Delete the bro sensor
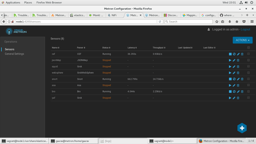Screen dimensions: 256x144 (242, 91)
